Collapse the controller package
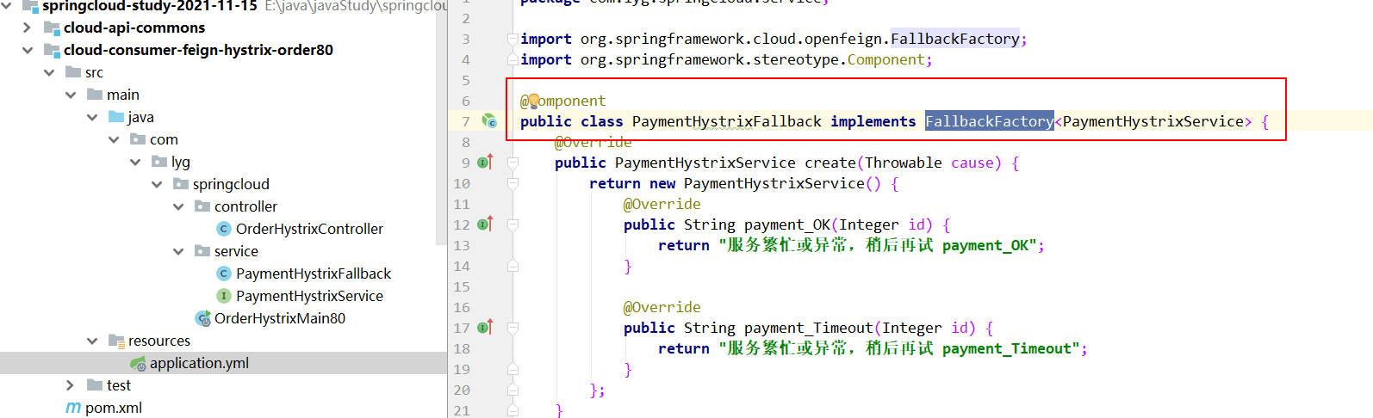 point(178,206)
